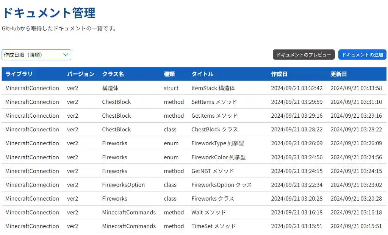This screenshot has width=388, height=235.
Task: Open the 作成日順（降順） sort dropdown
Action: click(36, 55)
